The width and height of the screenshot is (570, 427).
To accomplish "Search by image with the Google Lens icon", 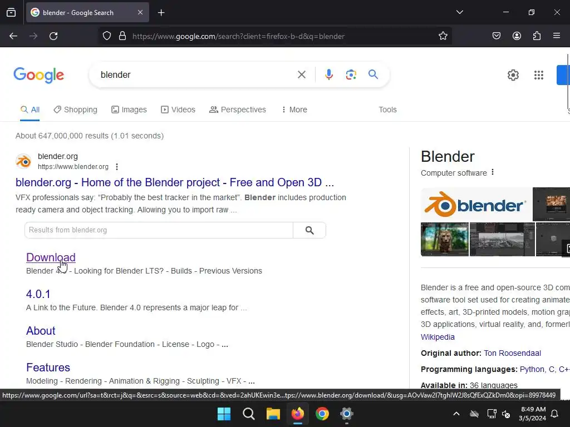I will pyautogui.click(x=351, y=75).
